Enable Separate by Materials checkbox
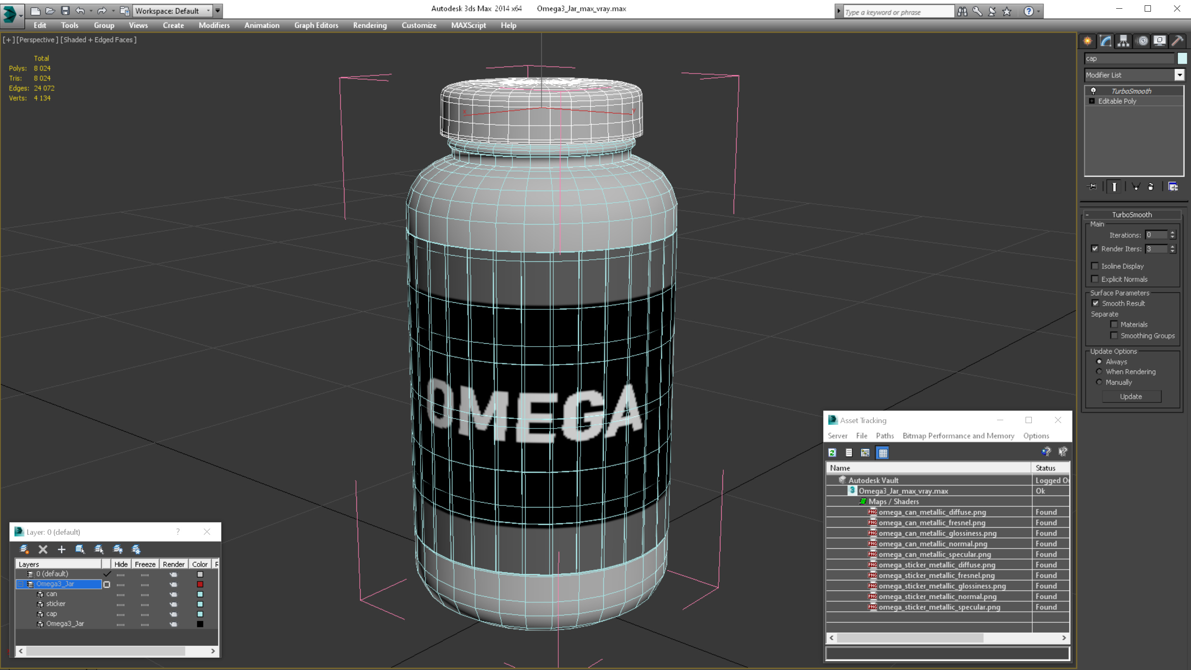The image size is (1191, 670). [1114, 324]
